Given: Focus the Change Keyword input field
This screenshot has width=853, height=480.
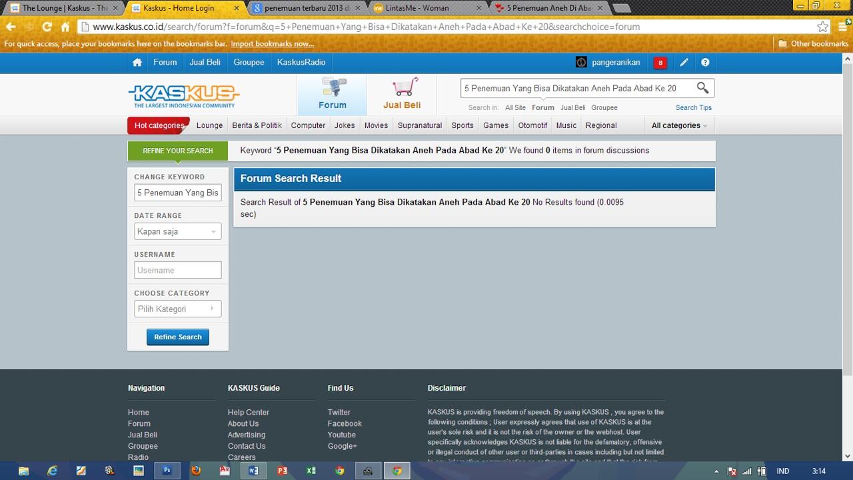Looking at the screenshot, I should (x=177, y=193).
